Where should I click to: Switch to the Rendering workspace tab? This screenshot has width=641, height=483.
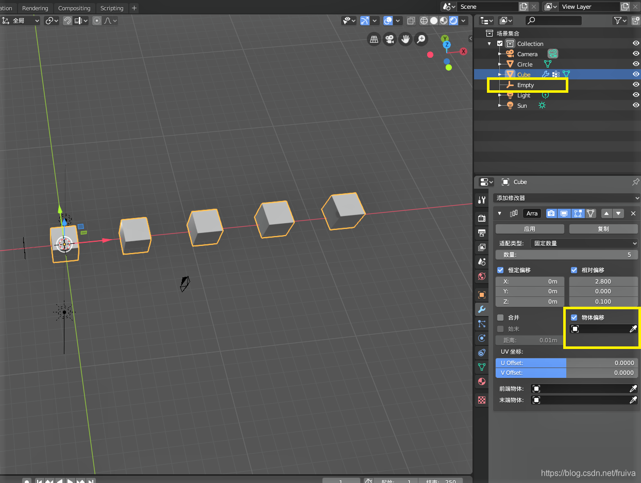(35, 8)
